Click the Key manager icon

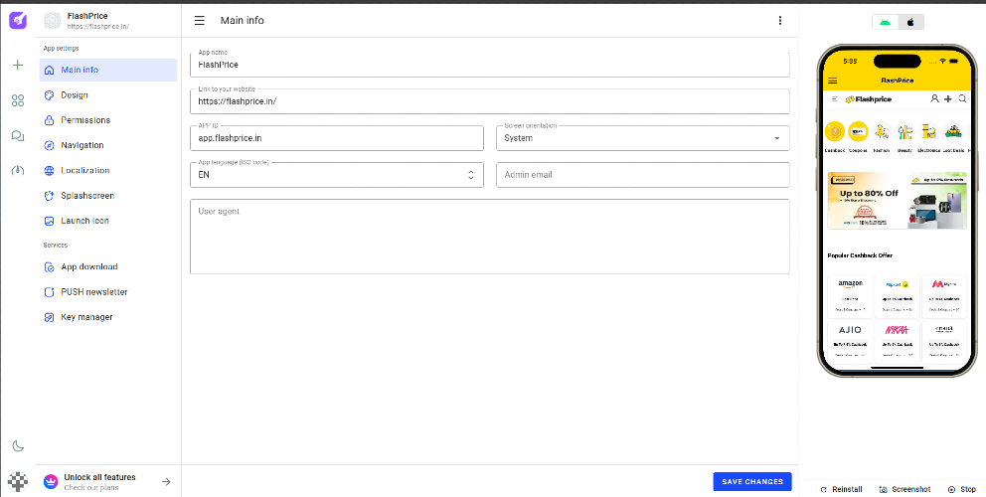point(49,317)
